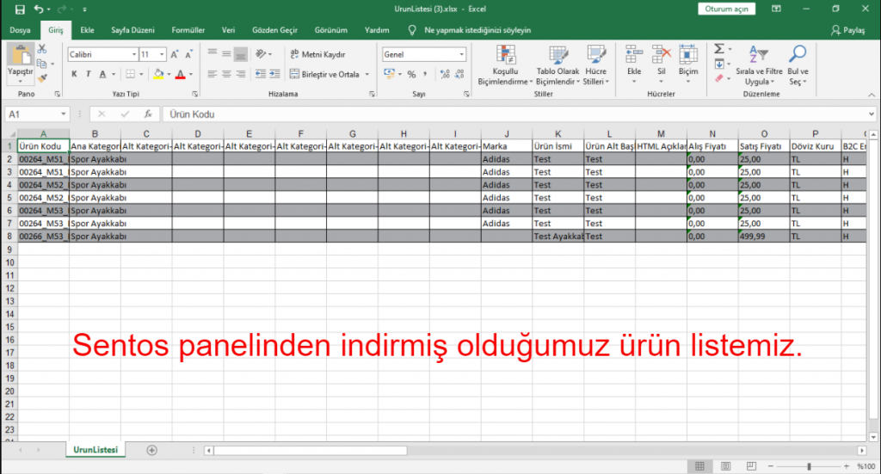Click the Format Painter brush icon
The width and height of the screenshot is (881, 474).
[x=42, y=77]
